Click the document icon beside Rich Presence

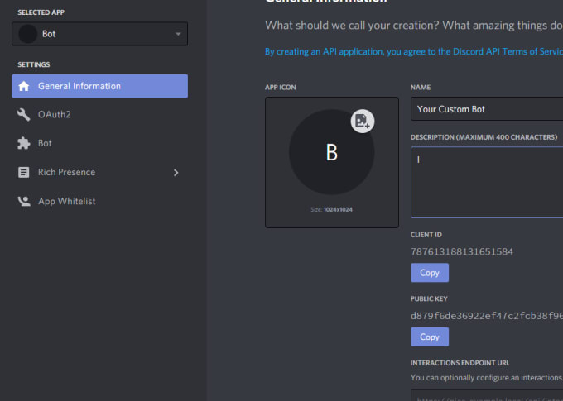click(x=24, y=172)
